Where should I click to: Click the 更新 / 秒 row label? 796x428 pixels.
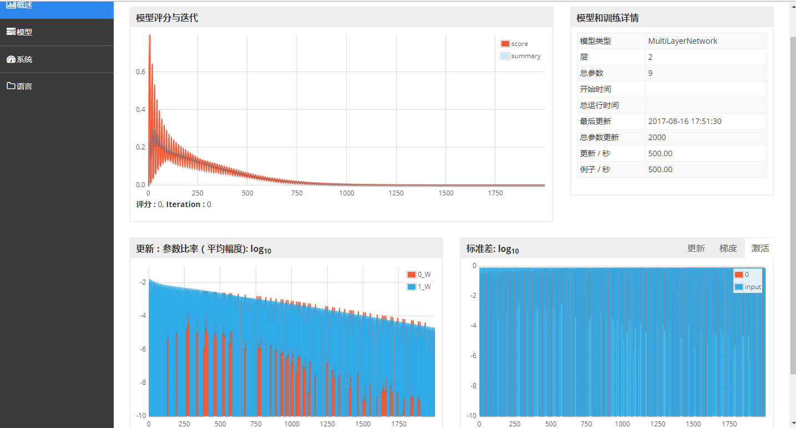click(595, 153)
